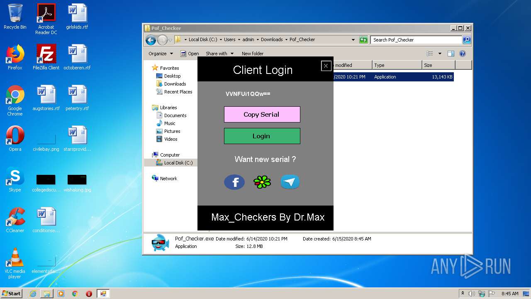
Task: Open FileZilla Client desktop shortcut
Action: point(46,57)
